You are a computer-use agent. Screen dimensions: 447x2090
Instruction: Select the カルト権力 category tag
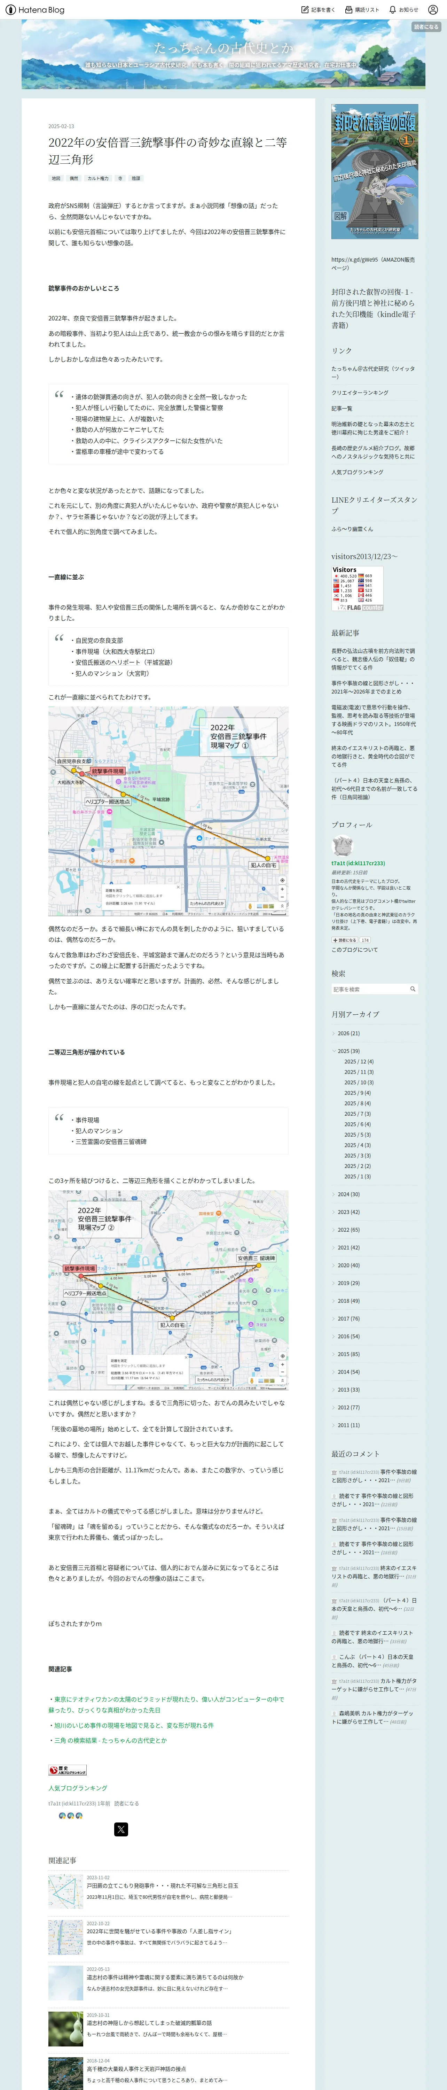(98, 178)
